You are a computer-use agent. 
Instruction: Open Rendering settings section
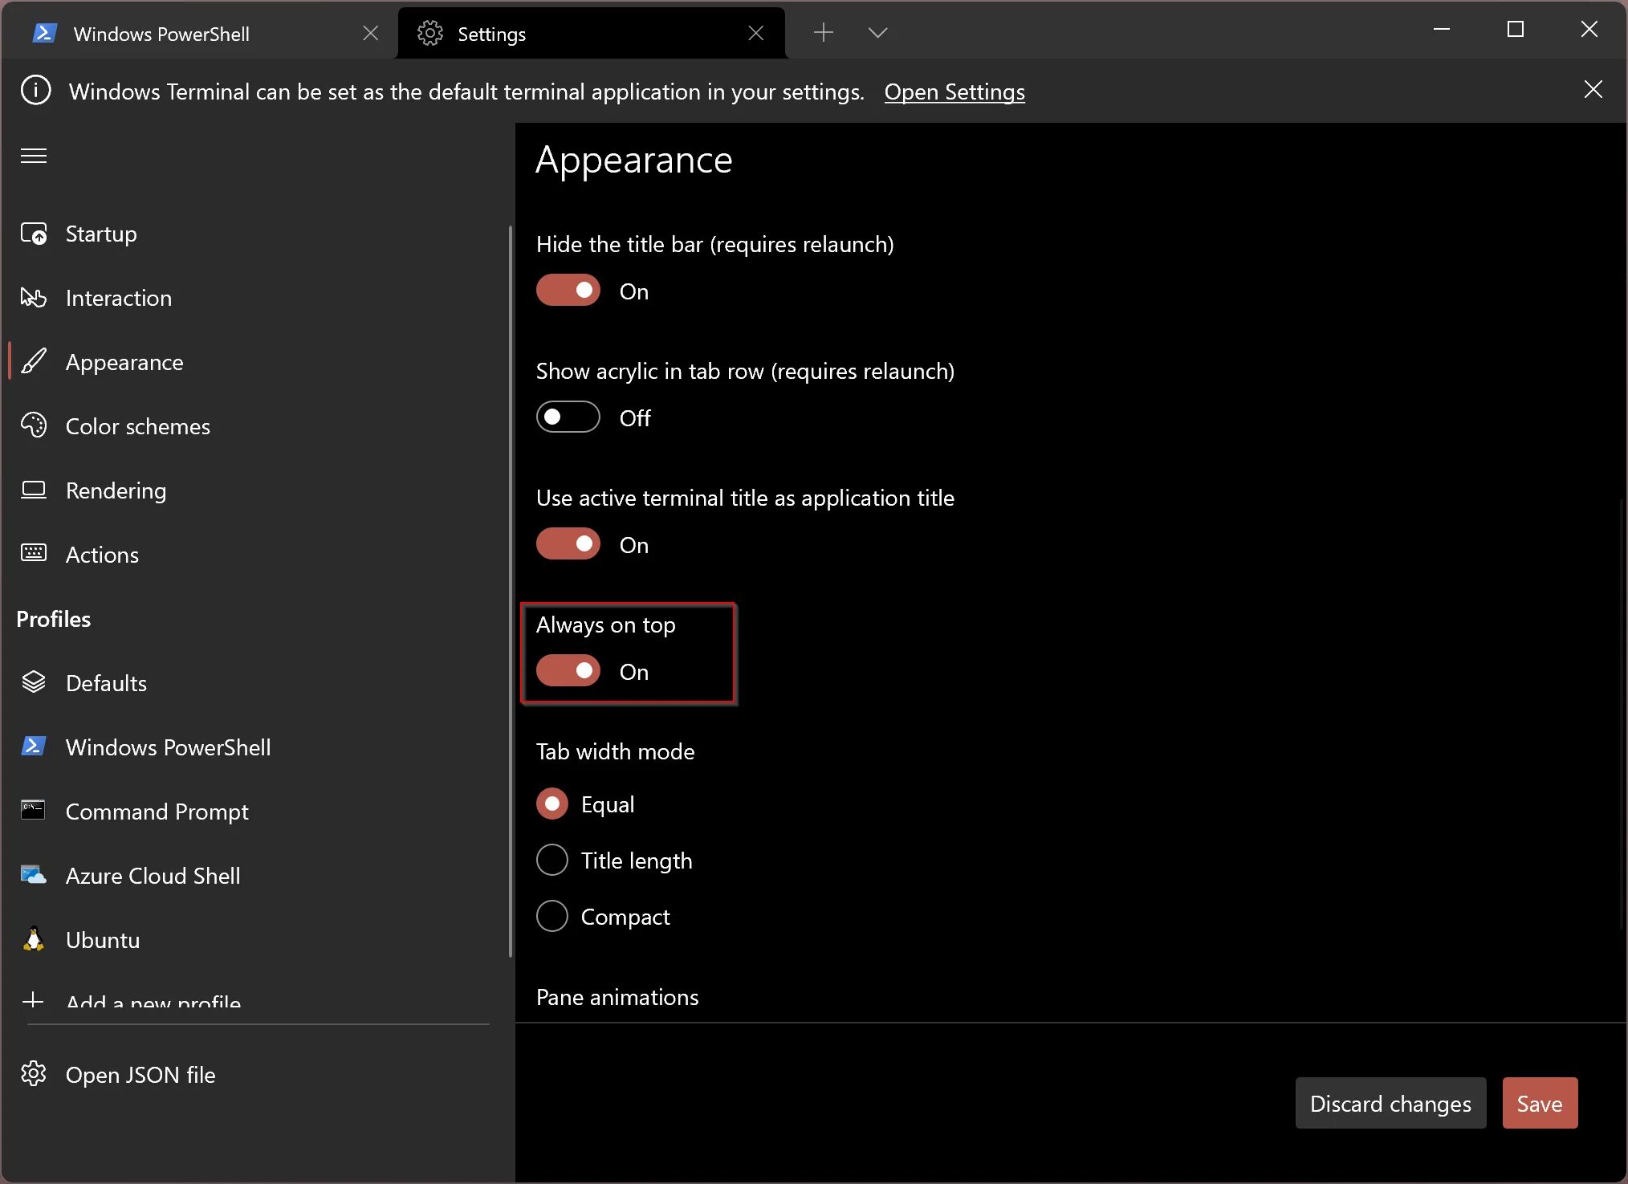point(116,490)
